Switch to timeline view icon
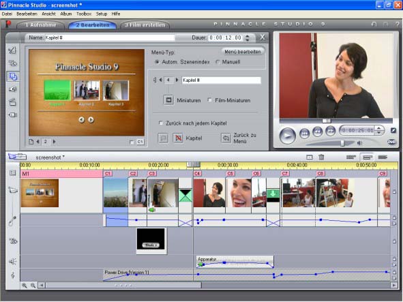 point(368,157)
